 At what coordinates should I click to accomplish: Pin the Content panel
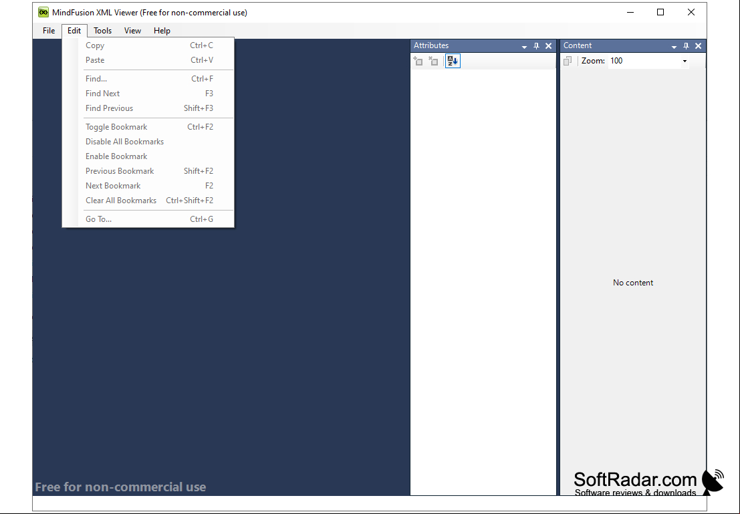click(x=687, y=45)
